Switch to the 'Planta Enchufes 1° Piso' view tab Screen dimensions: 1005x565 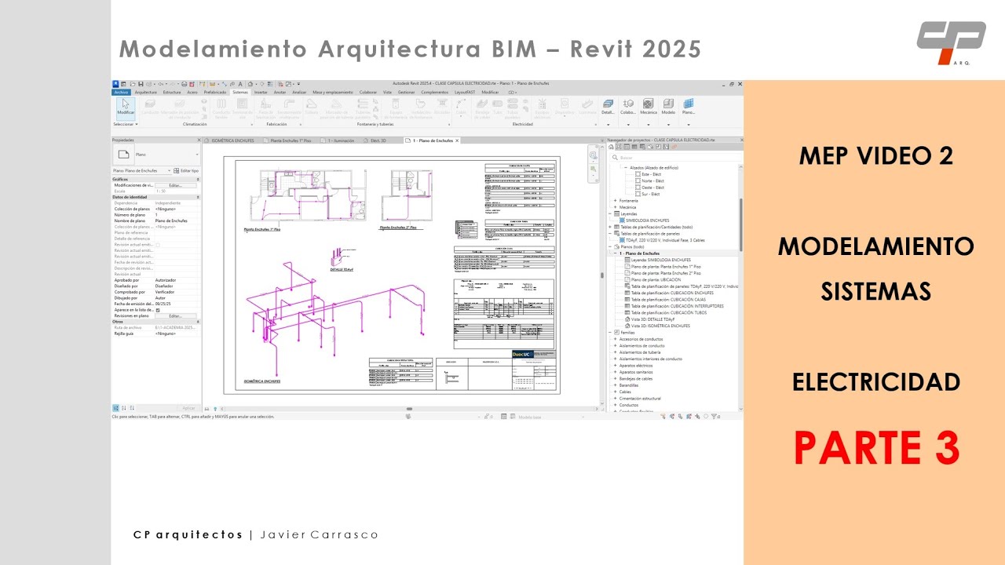click(291, 140)
